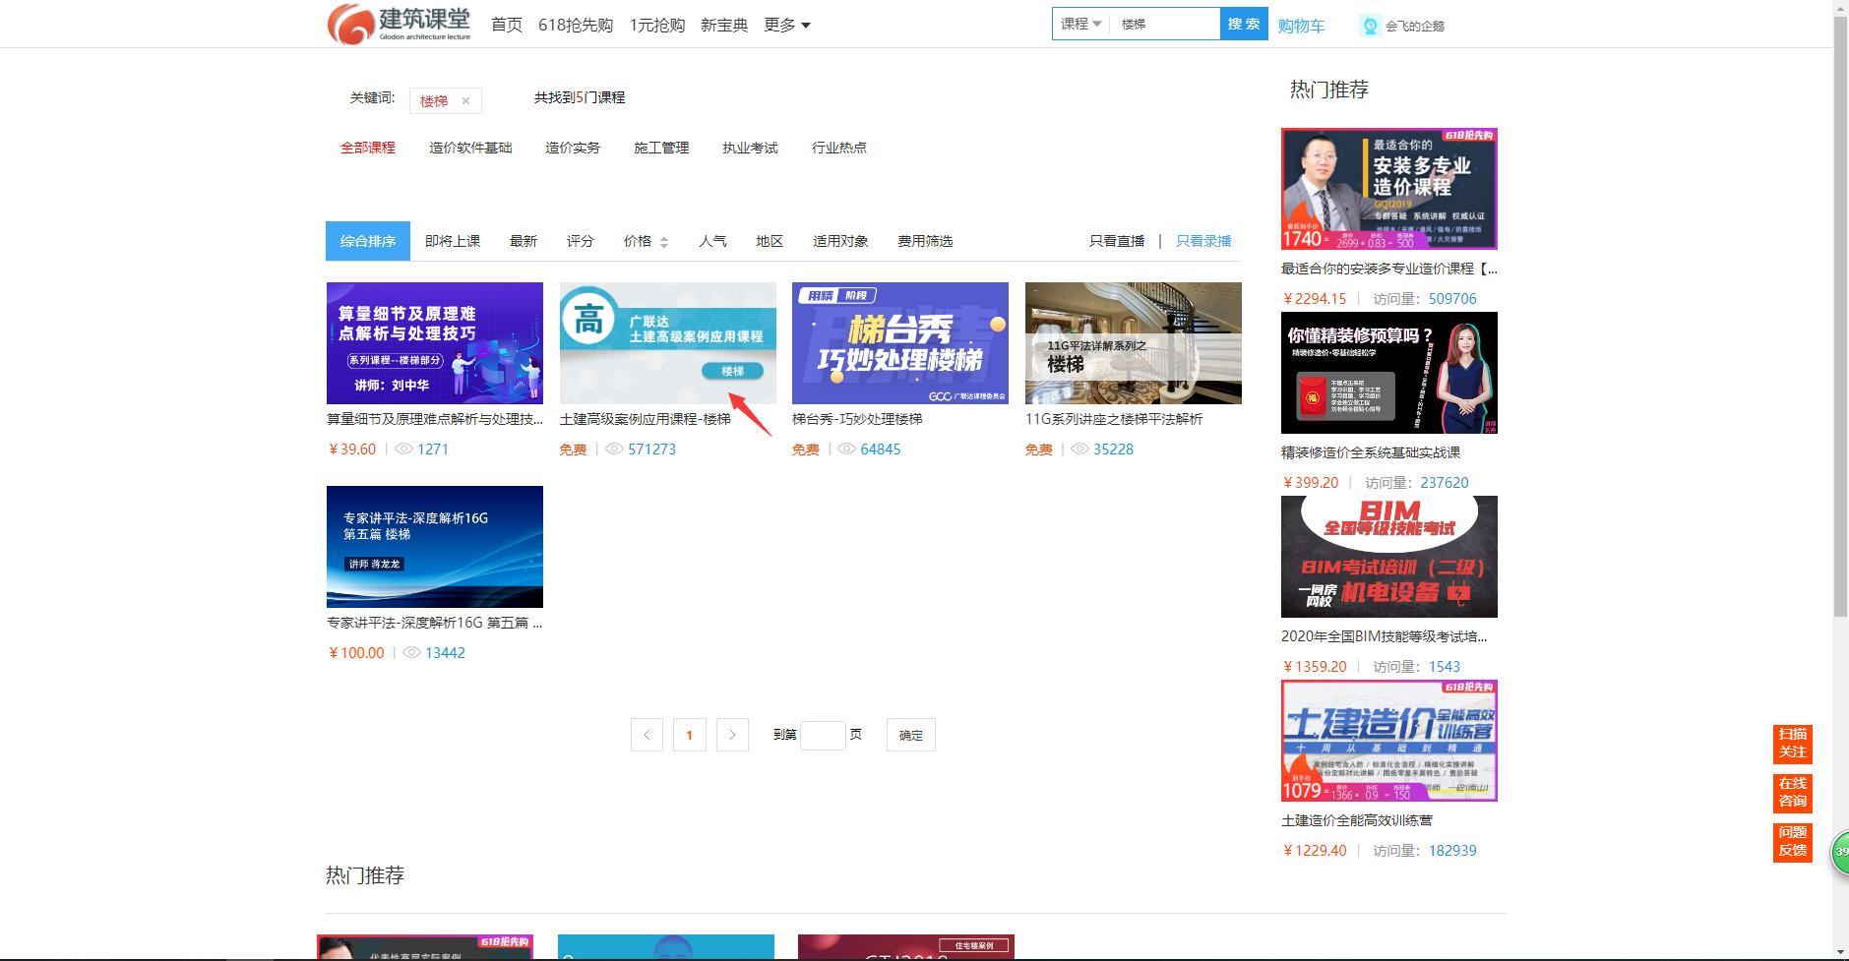Open 精装修预算 recommended thumbnail

[1389, 373]
